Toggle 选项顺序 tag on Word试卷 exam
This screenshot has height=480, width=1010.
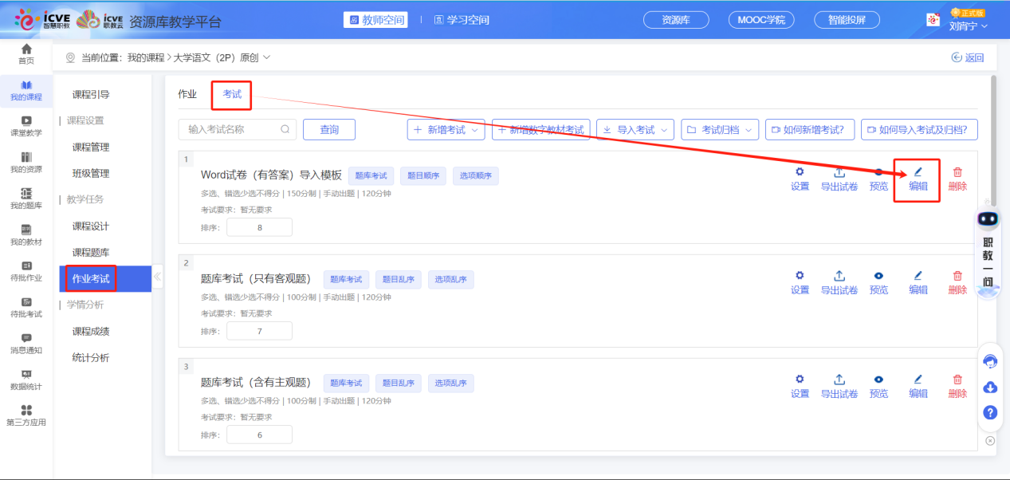475,176
